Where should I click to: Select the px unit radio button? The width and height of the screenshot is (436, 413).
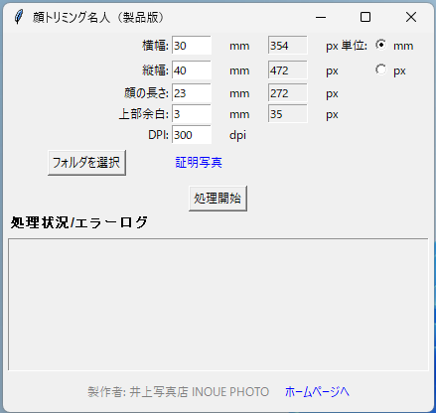[380, 69]
